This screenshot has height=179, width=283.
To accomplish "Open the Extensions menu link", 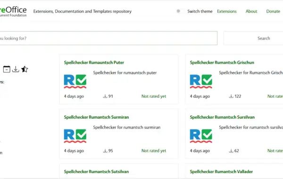I will 227,11.
